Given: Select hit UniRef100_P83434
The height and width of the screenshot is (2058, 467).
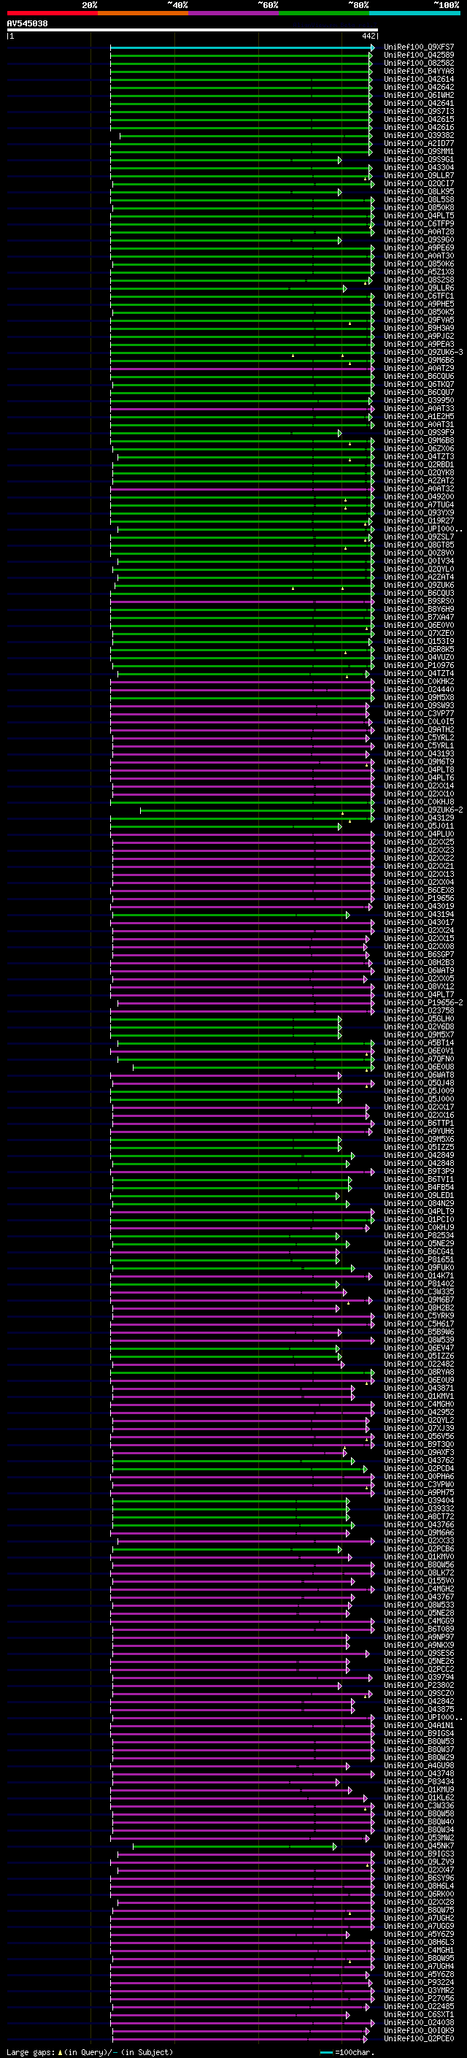Looking at the screenshot, I should (419, 1781).
